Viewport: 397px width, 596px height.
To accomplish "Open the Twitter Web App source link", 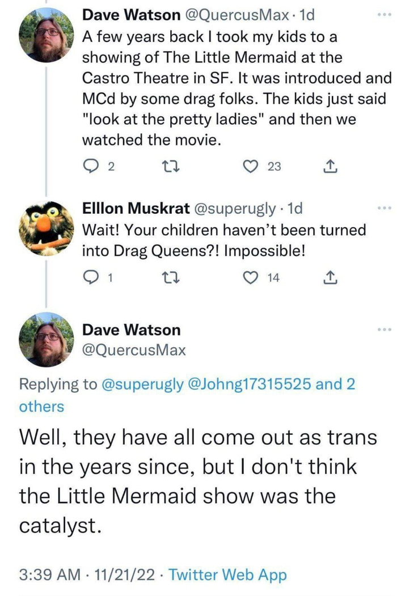I will click(x=228, y=574).
